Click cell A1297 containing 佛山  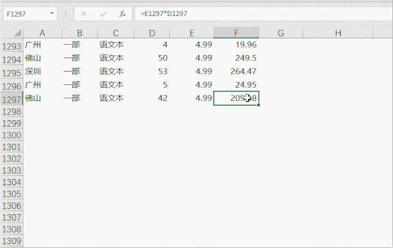(42, 98)
